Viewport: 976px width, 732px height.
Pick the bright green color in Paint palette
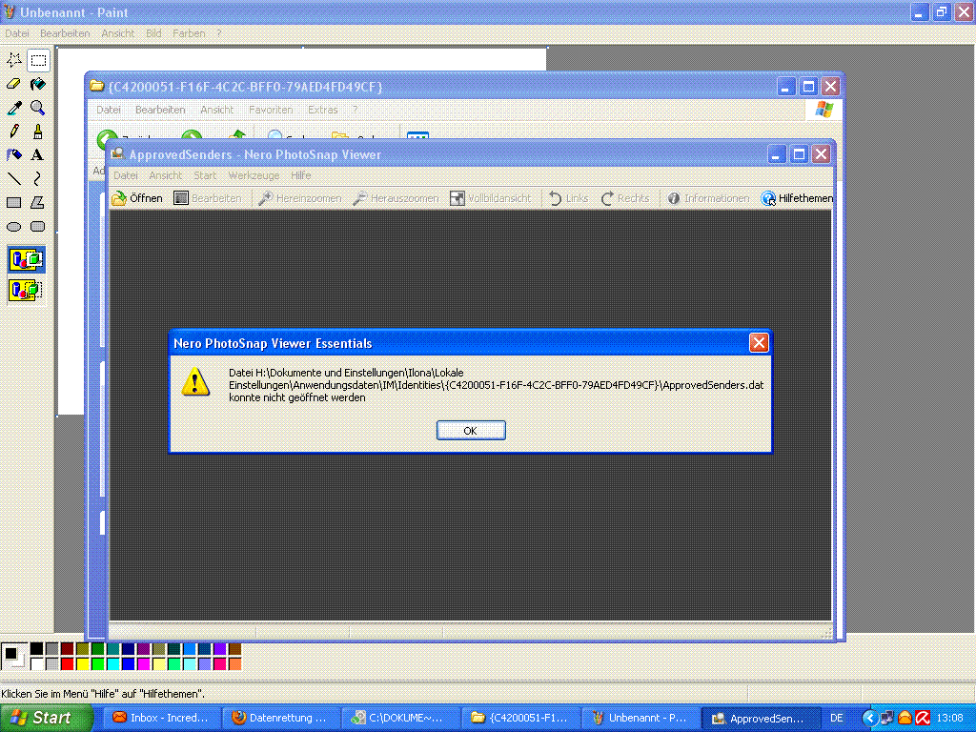(98, 664)
